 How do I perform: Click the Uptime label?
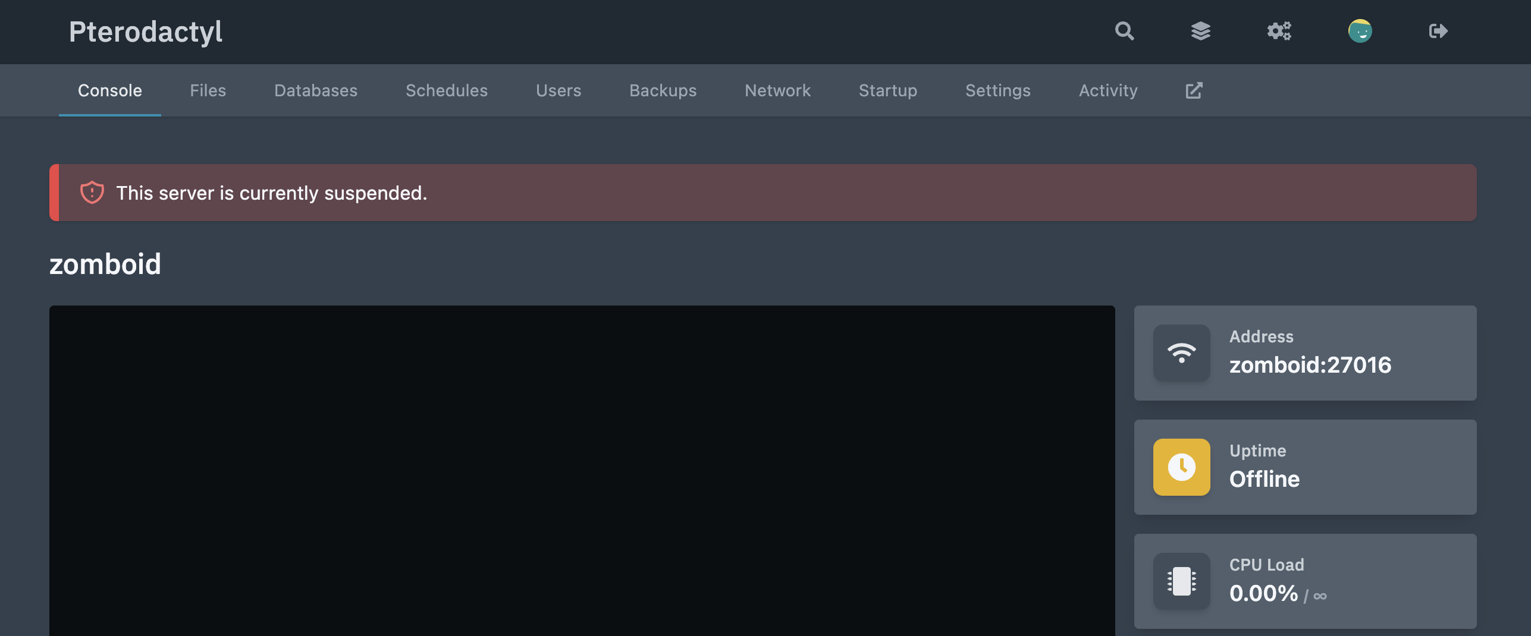pyautogui.click(x=1257, y=451)
